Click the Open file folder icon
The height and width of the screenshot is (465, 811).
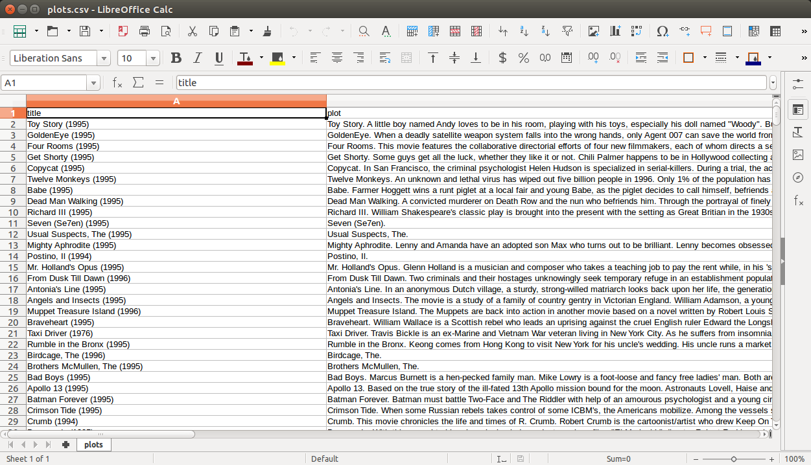pos(53,31)
